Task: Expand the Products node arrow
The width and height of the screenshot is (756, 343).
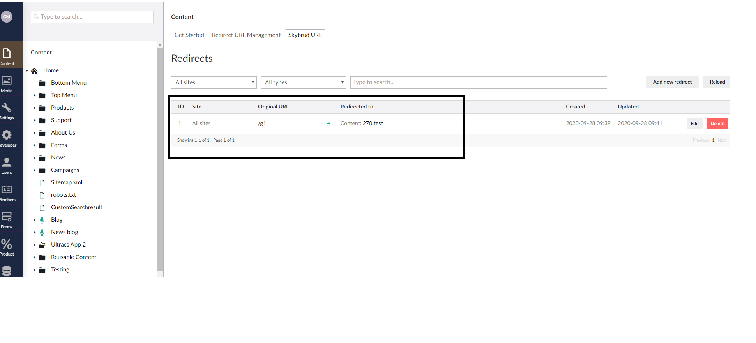Action: (x=34, y=108)
